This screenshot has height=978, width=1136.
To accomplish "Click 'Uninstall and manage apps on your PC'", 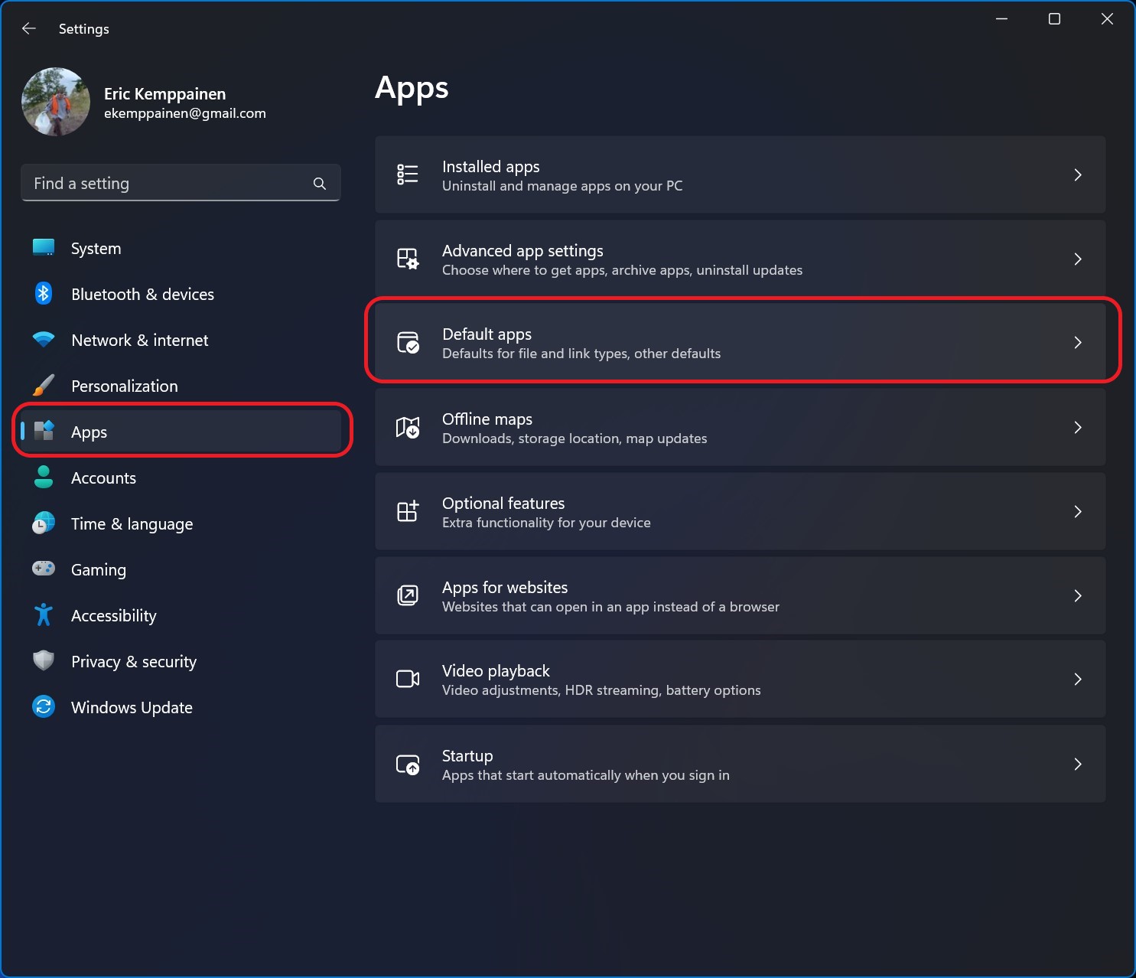I will coord(562,186).
